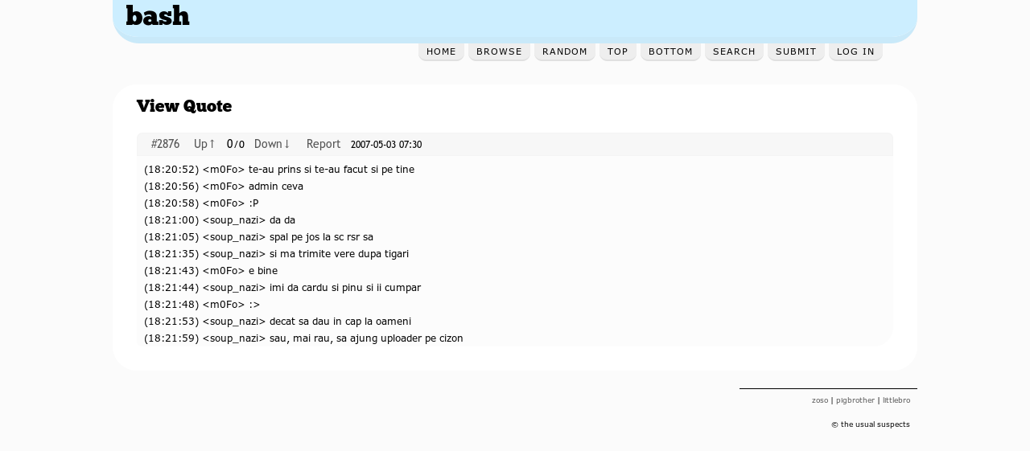This screenshot has width=1030, height=451.
Task: Click the date 2007-05-03 07:30
Action: point(386,145)
